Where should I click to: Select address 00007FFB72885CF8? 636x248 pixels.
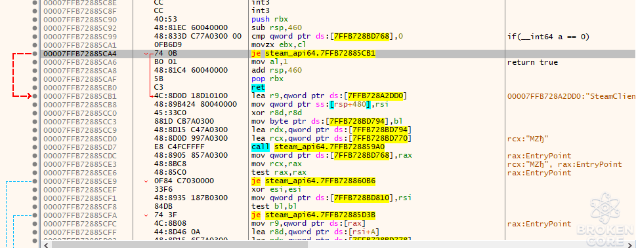[80, 206]
